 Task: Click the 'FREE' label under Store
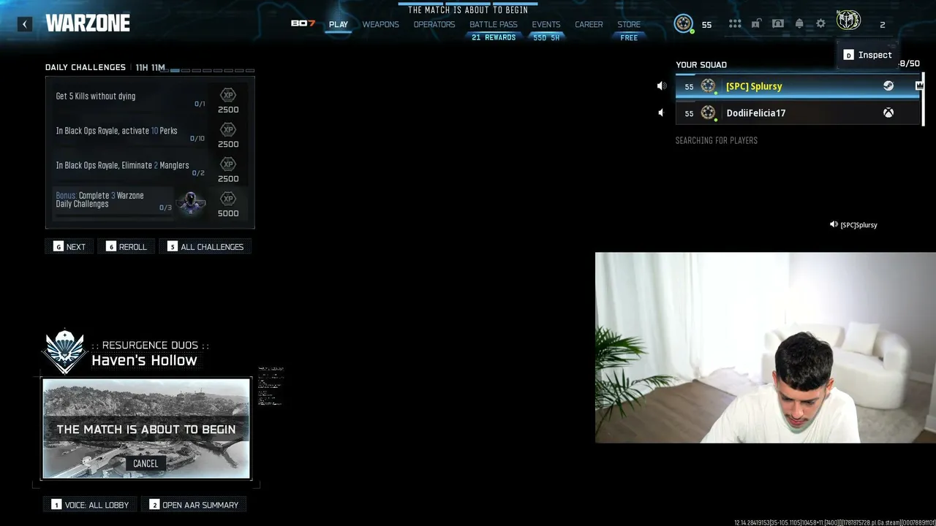[629, 38]
